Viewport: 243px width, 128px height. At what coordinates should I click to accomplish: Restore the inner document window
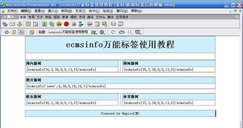(235, 11)
